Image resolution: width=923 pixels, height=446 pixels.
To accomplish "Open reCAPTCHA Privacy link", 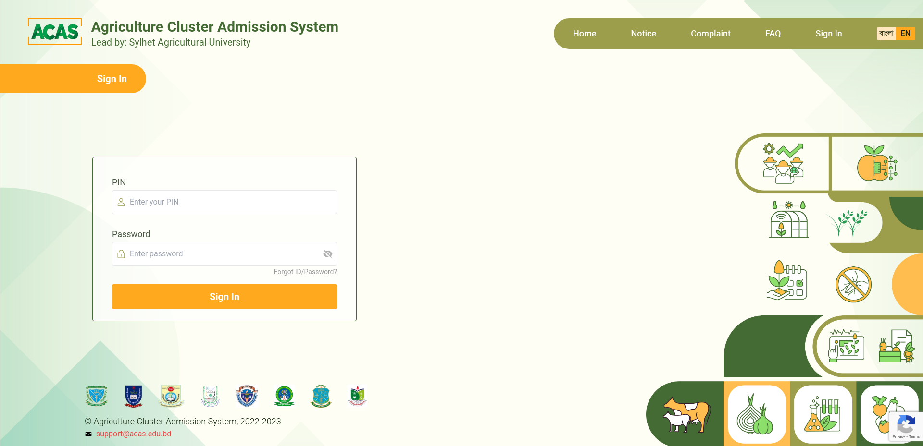I will (x=898, y=437).
